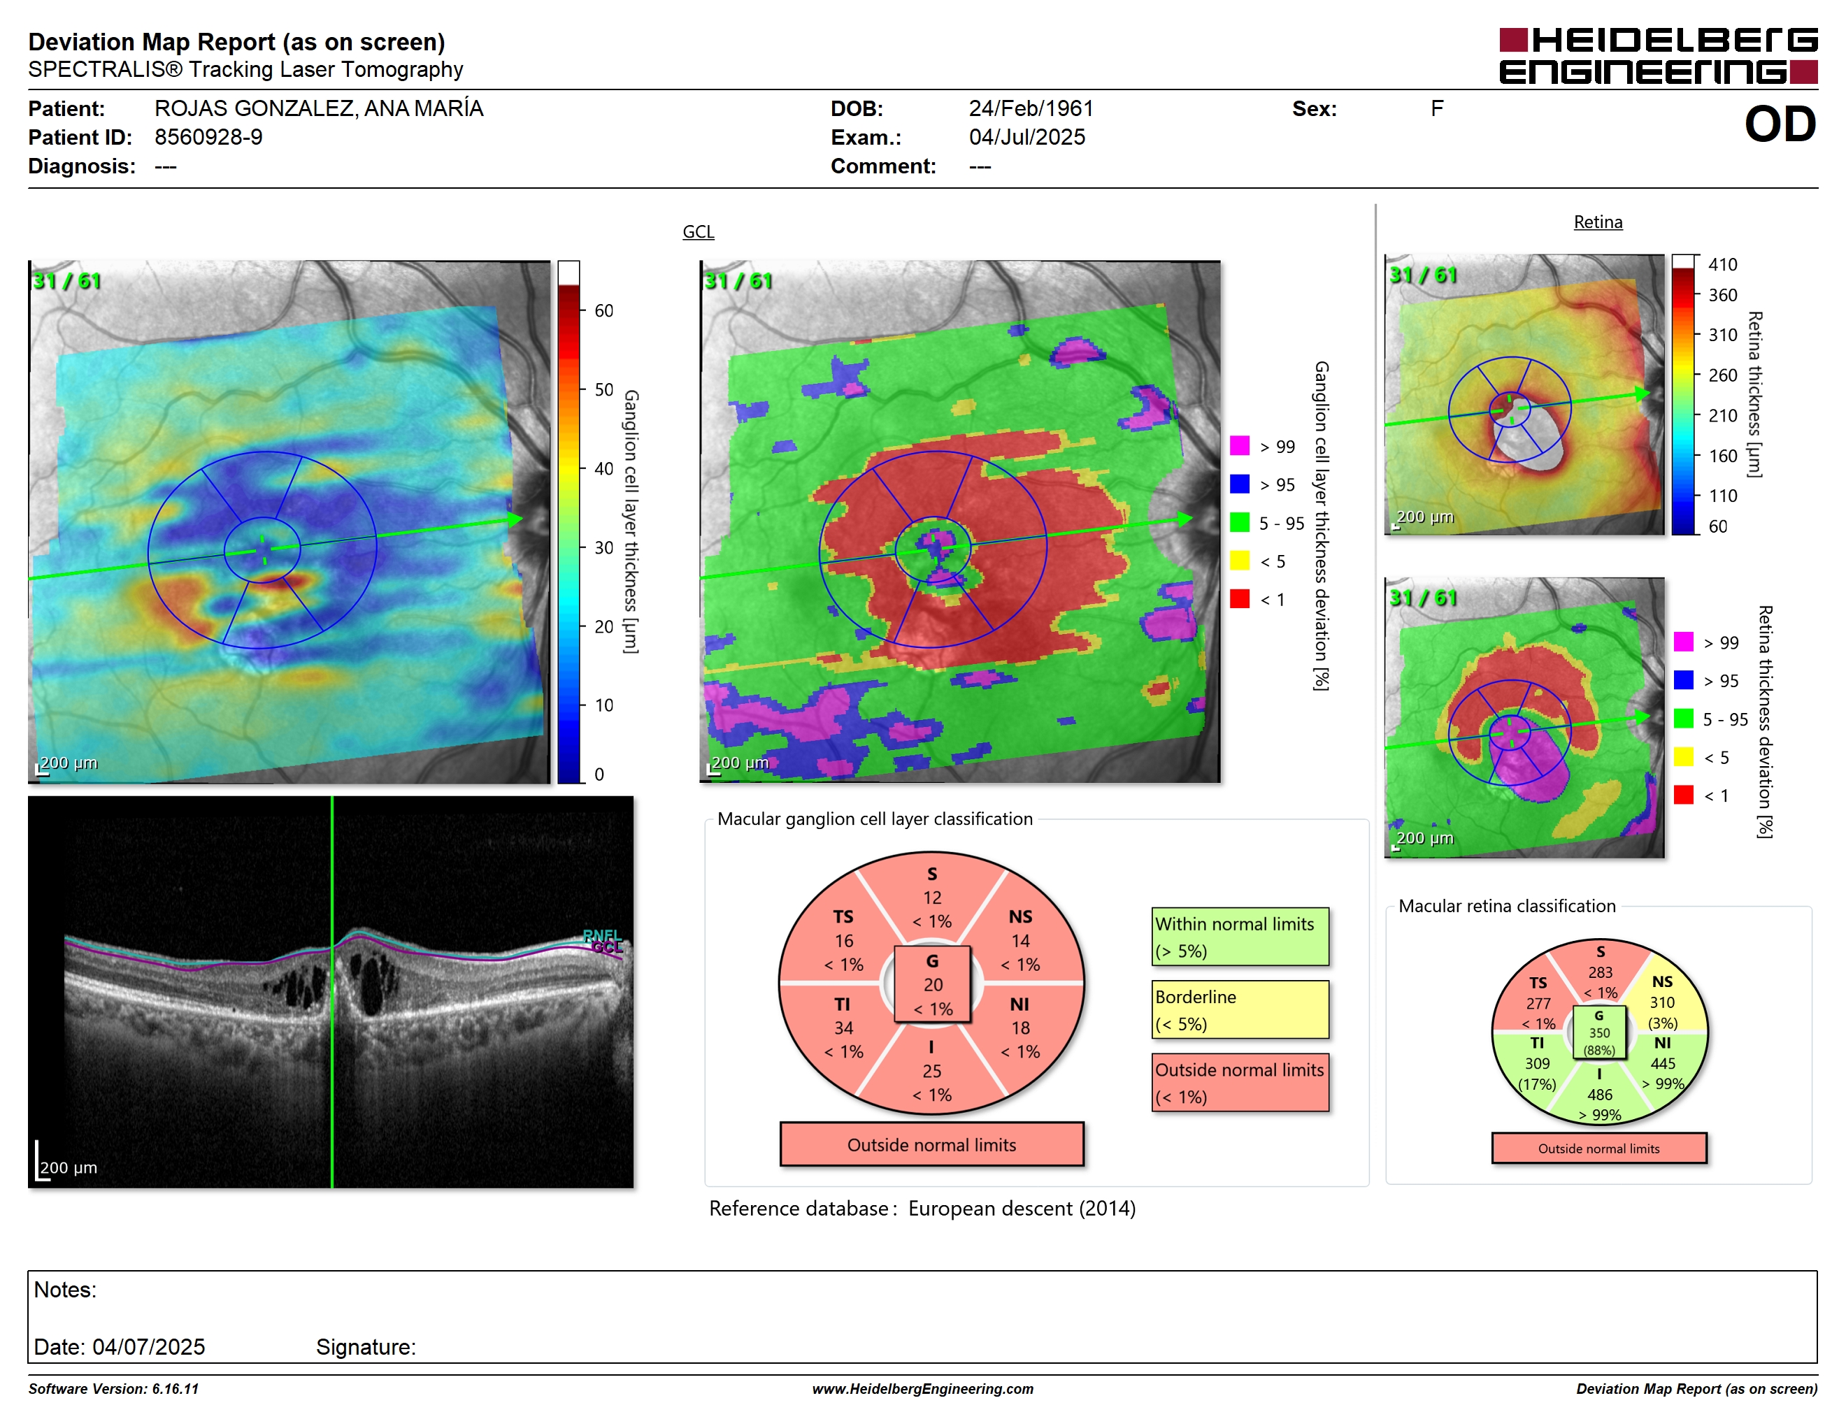The width and height of the screenshot is (1846, 1426).
Task: Click the Signature field
Action: pos(366,1346)
